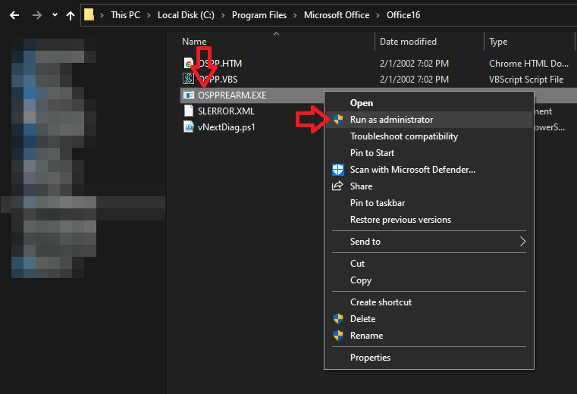Click the SLERROR.XML file icon

point(189,111)
